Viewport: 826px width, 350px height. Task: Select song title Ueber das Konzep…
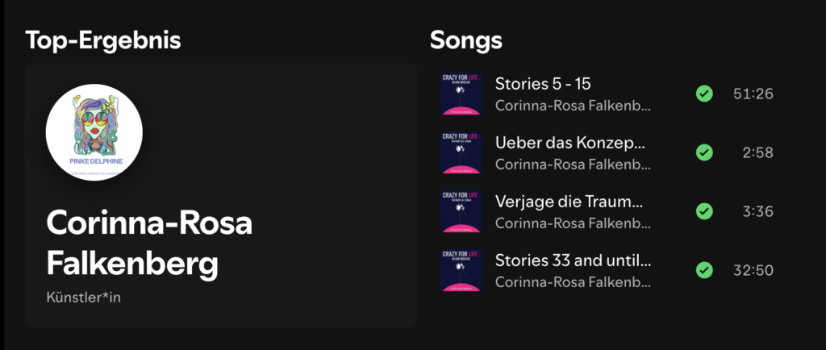tap(570, 143)
